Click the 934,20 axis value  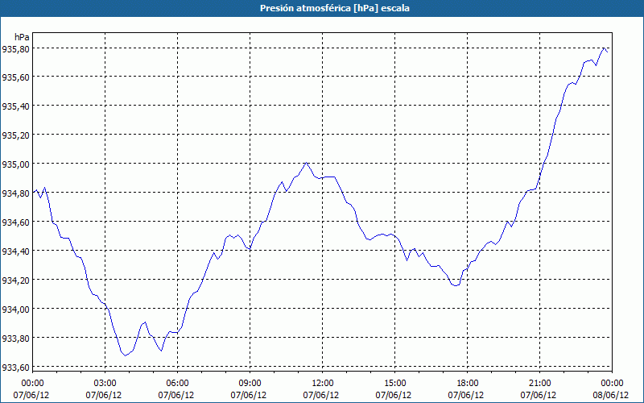[x=15, y=280]
